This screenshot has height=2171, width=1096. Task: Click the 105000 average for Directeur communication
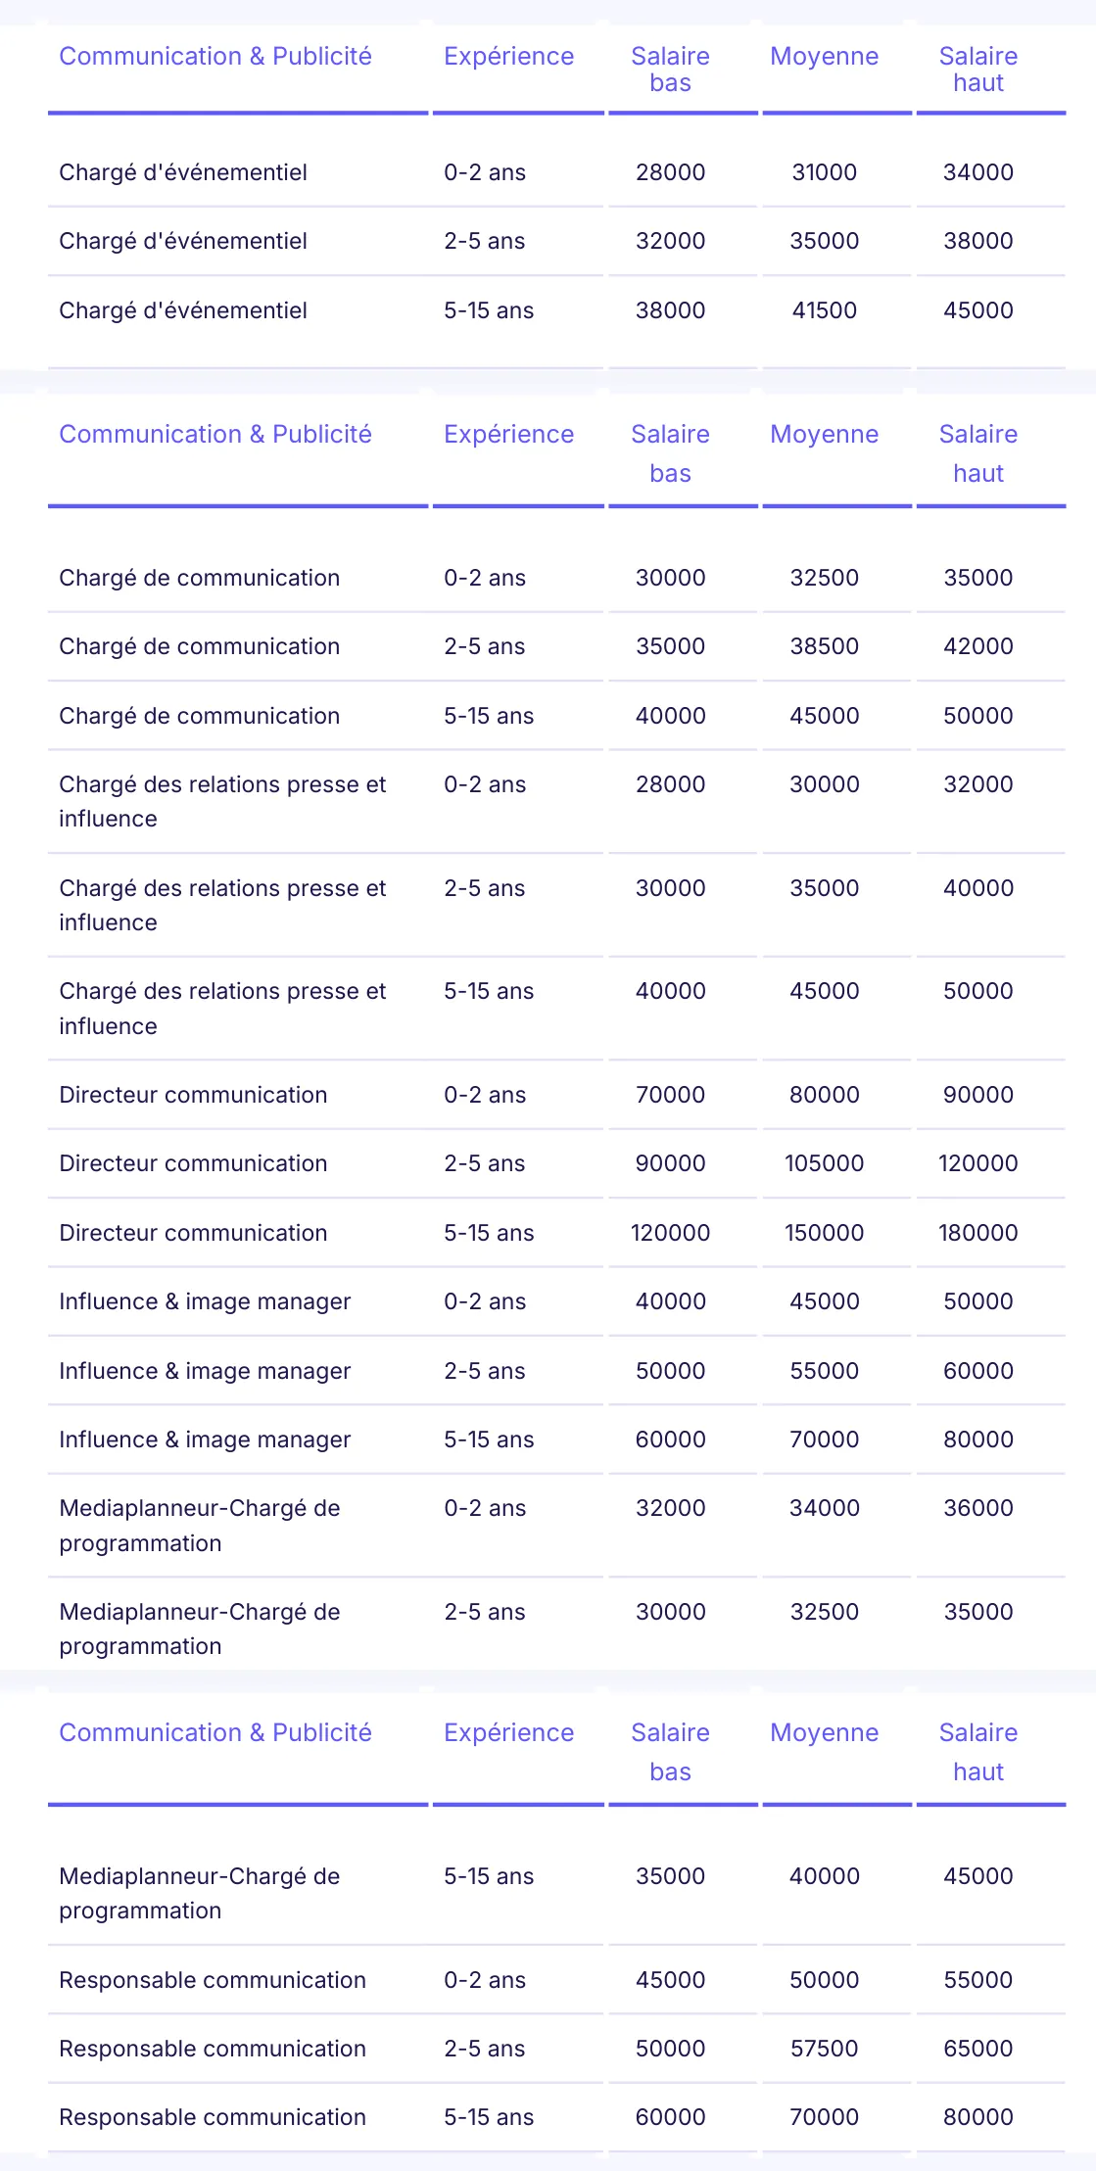(824, 1163)
